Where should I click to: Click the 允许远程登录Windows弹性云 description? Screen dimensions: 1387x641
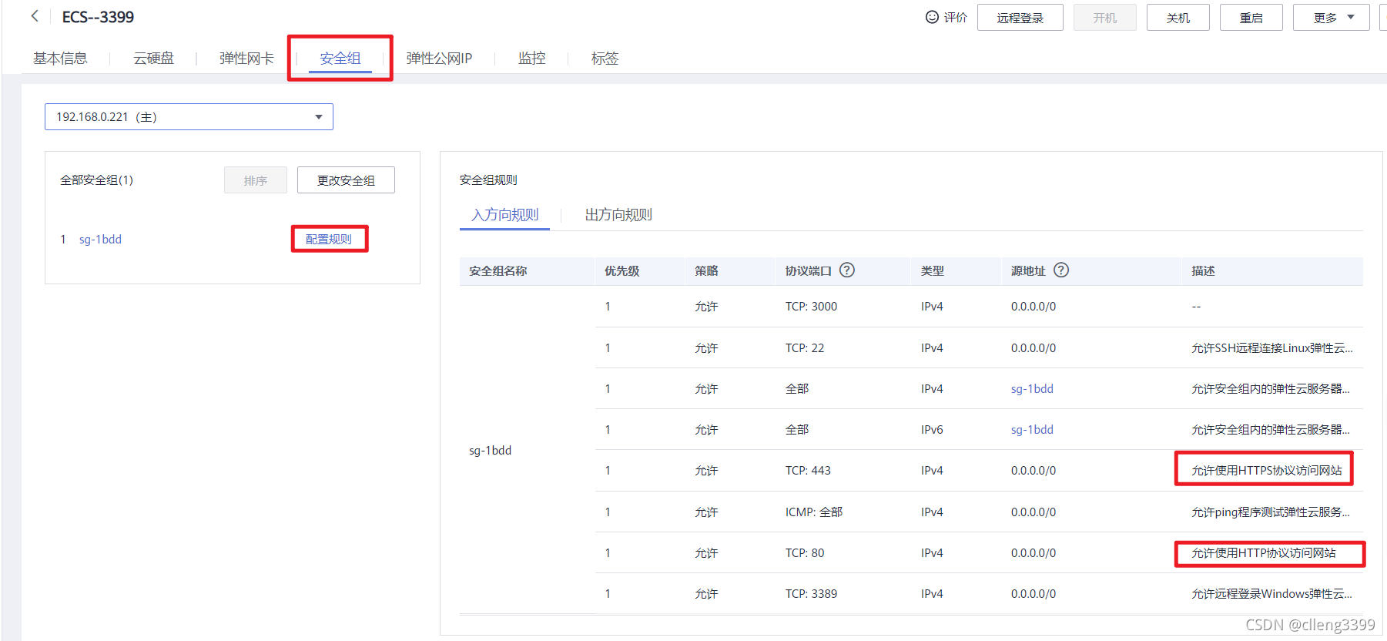(1271, 594)
